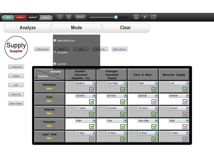The image size is (214, 161).
Task: Click the alternative Move Up button
Action: pos(100,49)
